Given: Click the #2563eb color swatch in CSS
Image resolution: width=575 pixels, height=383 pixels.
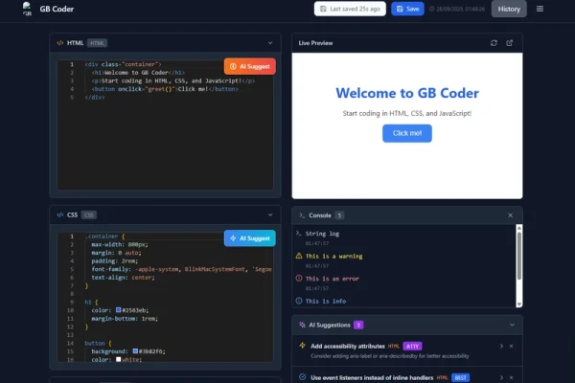Looking at the screenshot, I should point(117,310).
